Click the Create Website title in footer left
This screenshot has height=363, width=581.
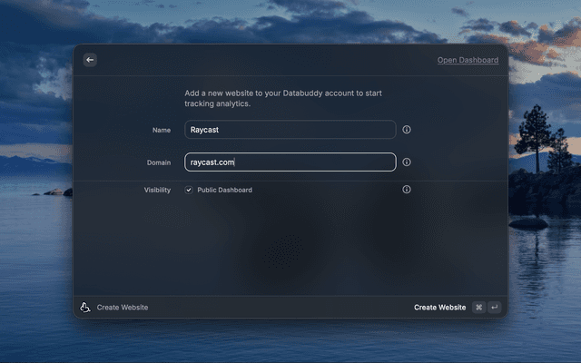(123, 308)
